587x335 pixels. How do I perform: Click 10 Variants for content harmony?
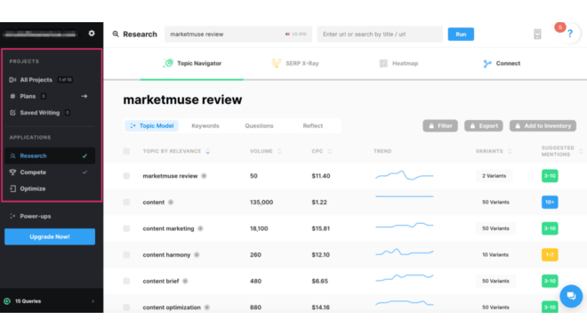click(495, 255)
